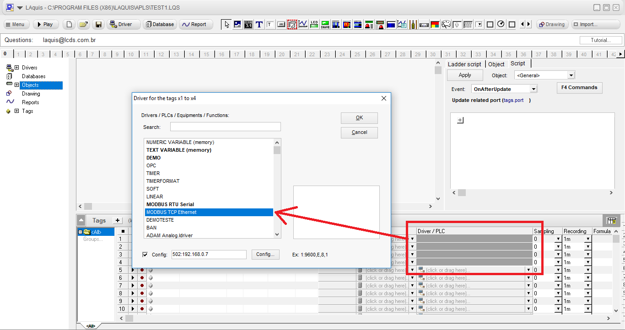
Task: Open the Config... button settings
Action: (265, 255)
